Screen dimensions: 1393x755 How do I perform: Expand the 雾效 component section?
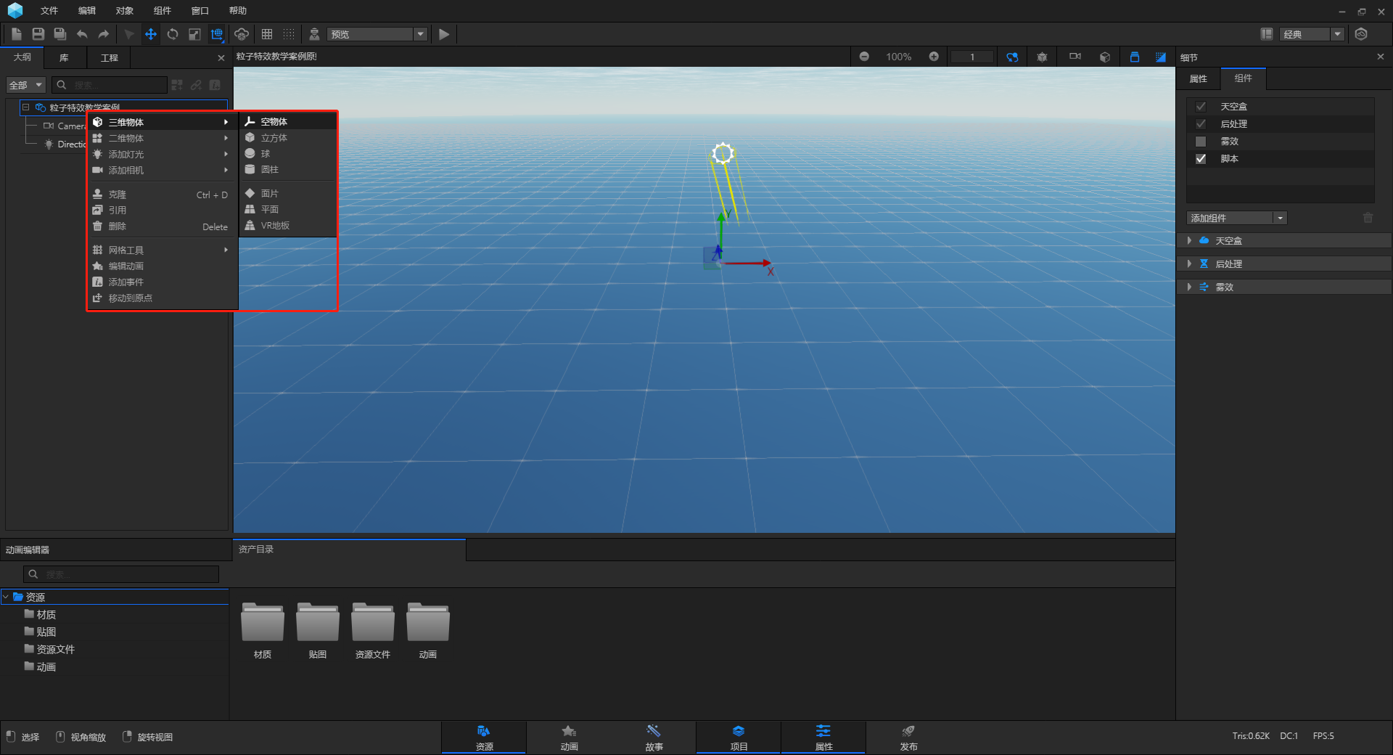[x=1189, y=287]
